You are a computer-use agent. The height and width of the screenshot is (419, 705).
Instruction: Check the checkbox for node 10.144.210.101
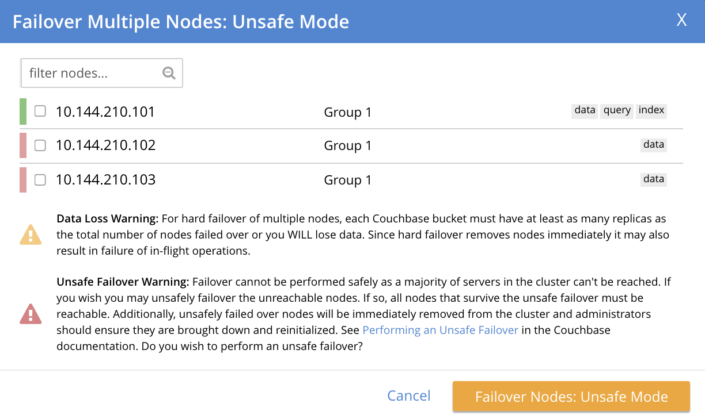tap(40, 111)
